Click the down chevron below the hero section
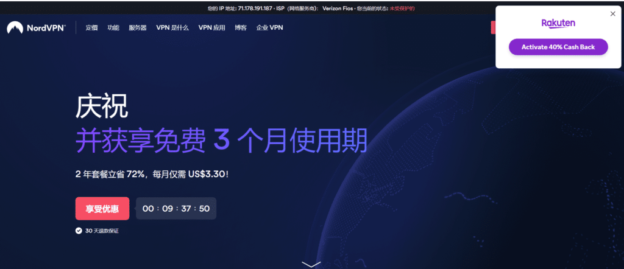 (311, 264)
